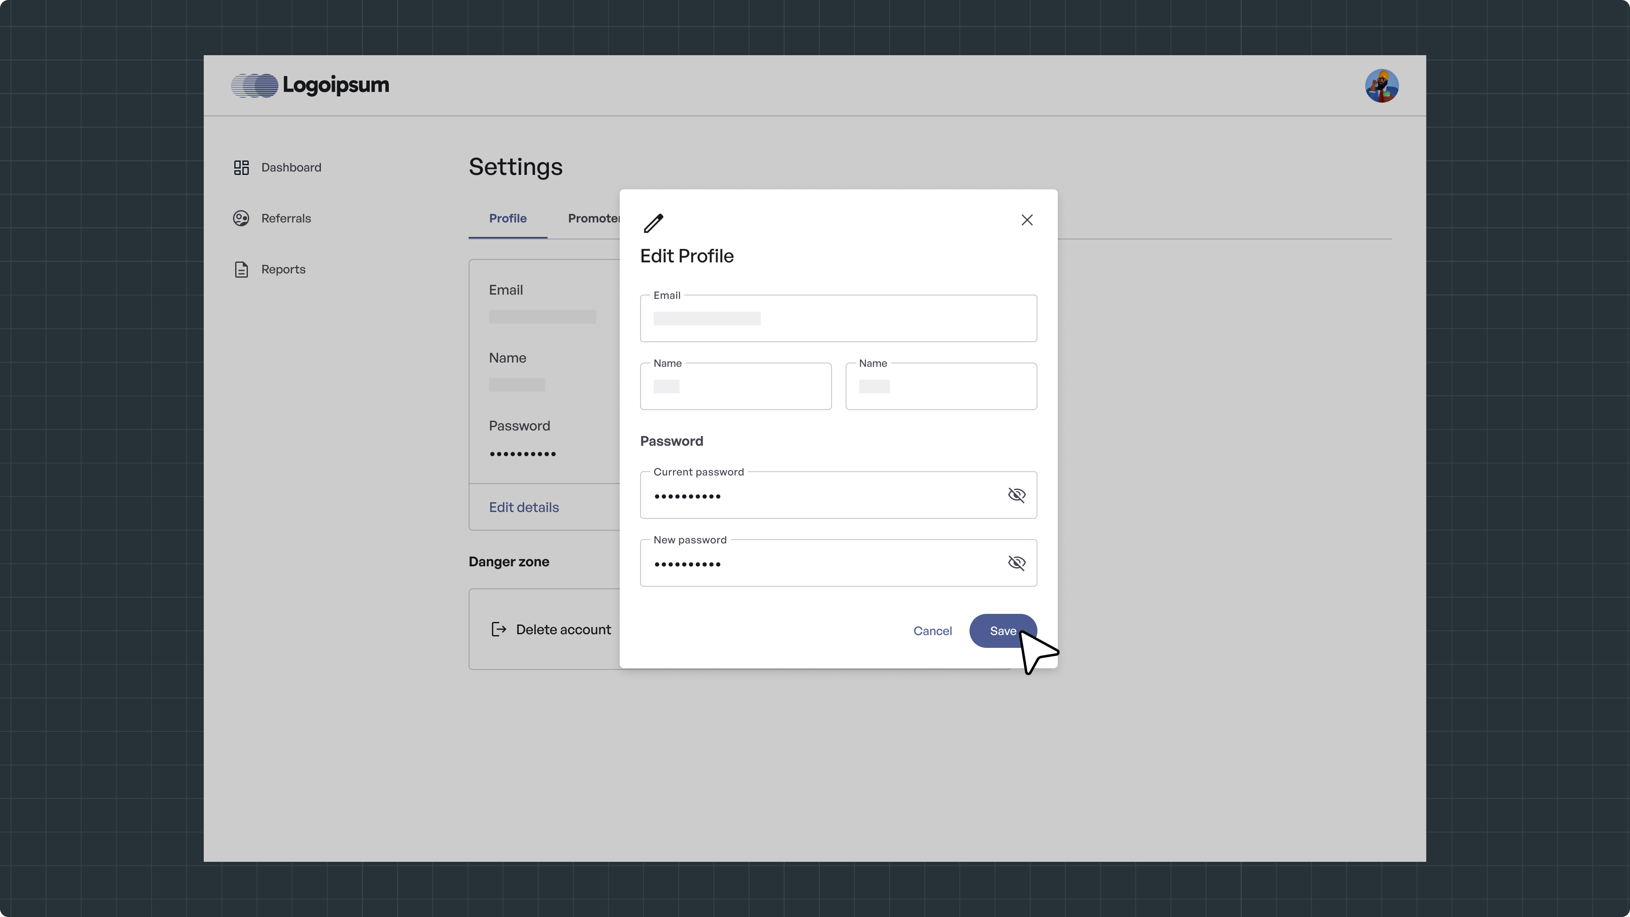The height and width of the screenshot is (917, 1630).
Task: Click the Referrals face icon
Action: (x=241, y=218)
